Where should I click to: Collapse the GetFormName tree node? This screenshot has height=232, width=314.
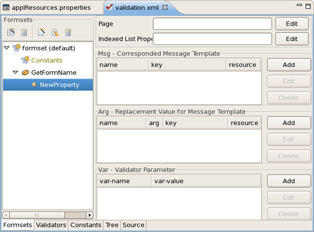(15, 73)
